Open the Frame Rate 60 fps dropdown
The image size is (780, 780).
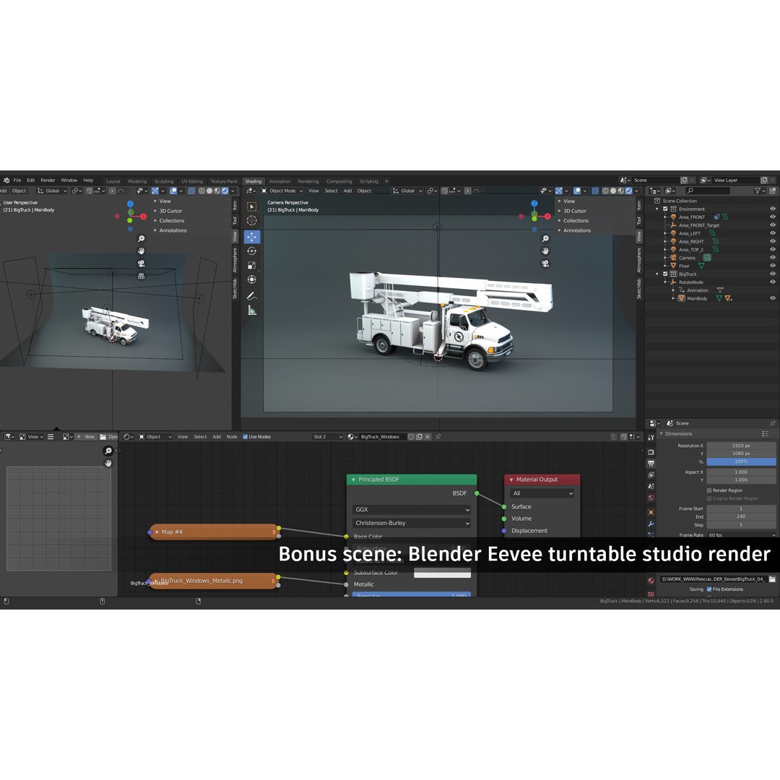coord(741,535)
